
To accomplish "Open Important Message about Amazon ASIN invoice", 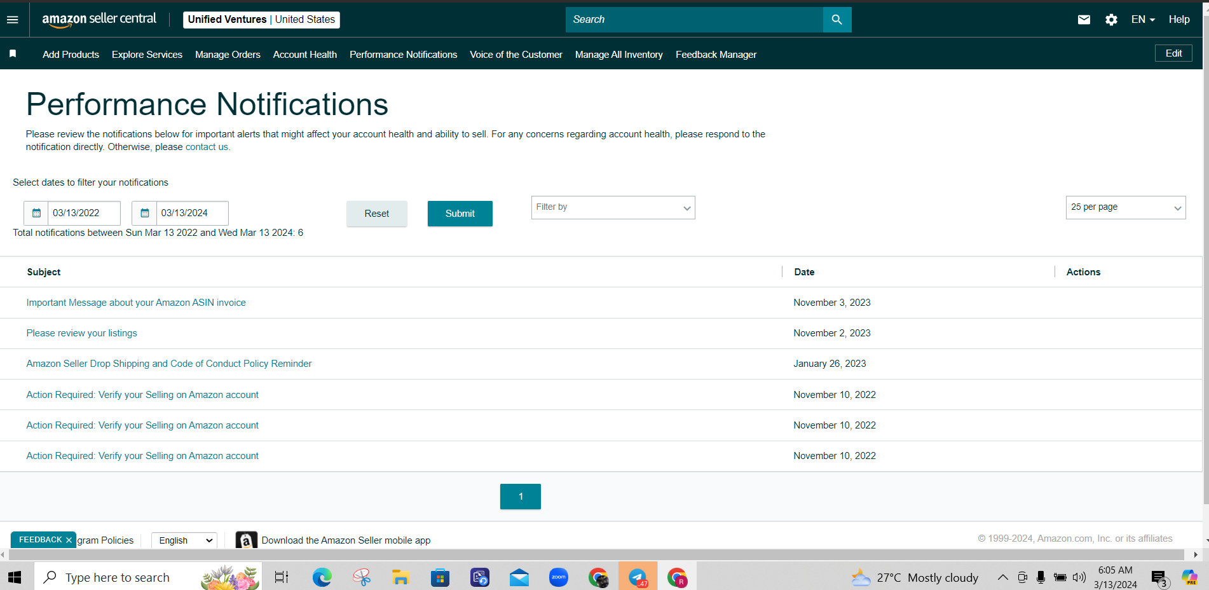I will tap(136, 303).
